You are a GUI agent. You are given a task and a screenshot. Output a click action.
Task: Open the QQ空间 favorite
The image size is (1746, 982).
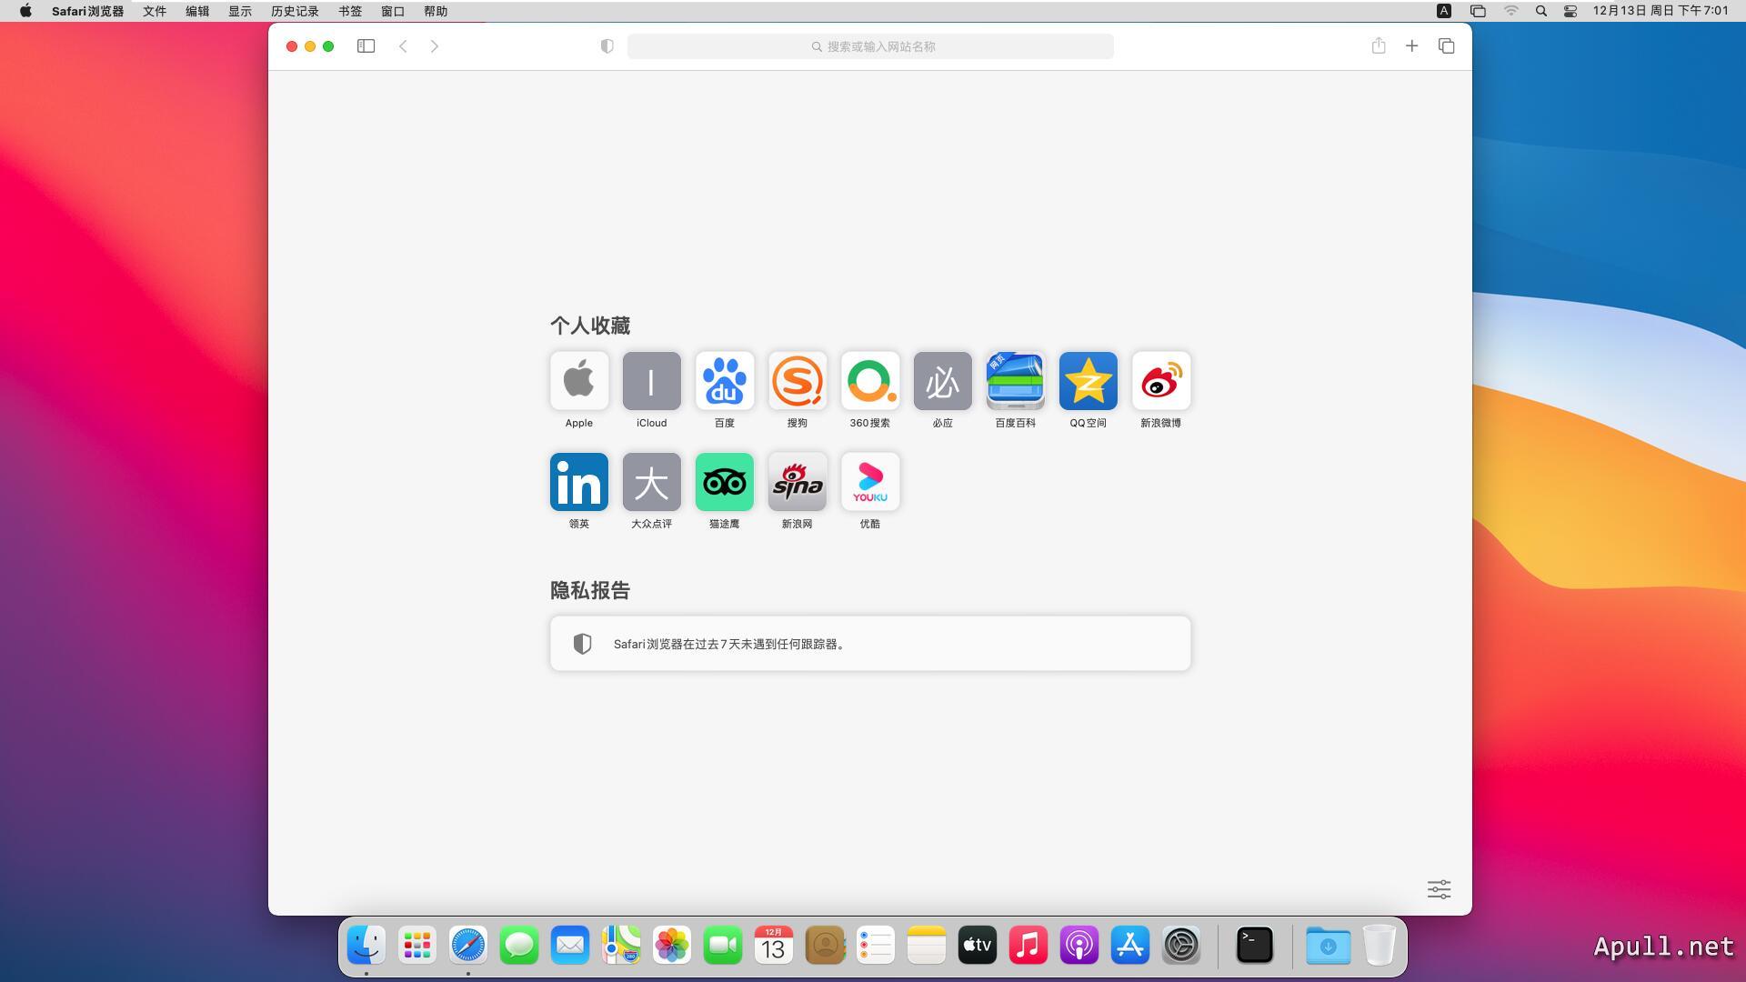(x=1089, y=381)
